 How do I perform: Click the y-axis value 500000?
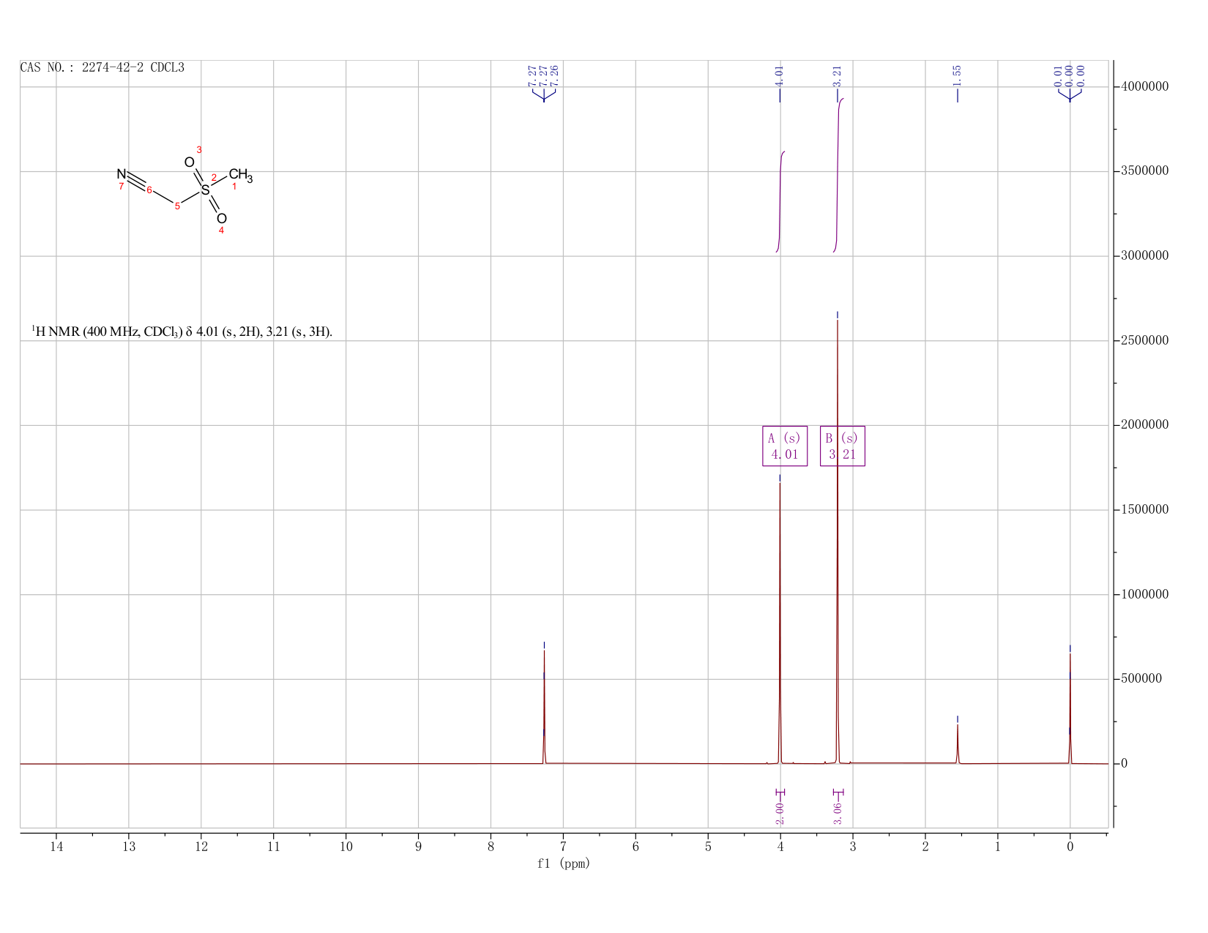[x=1141, y=679]
